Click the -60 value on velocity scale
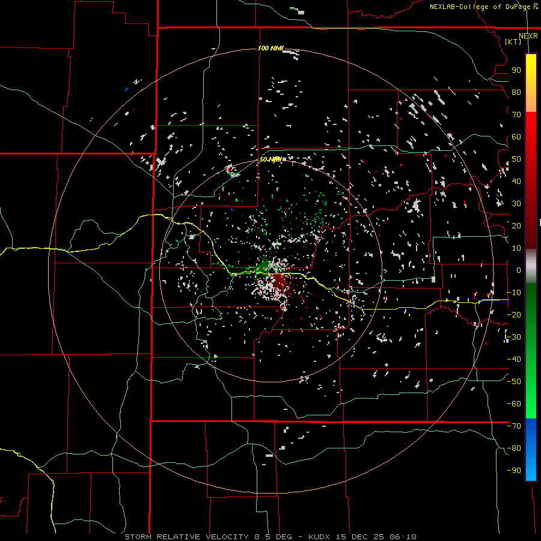This screenshot has height=541, width=541. pos(514,404)
